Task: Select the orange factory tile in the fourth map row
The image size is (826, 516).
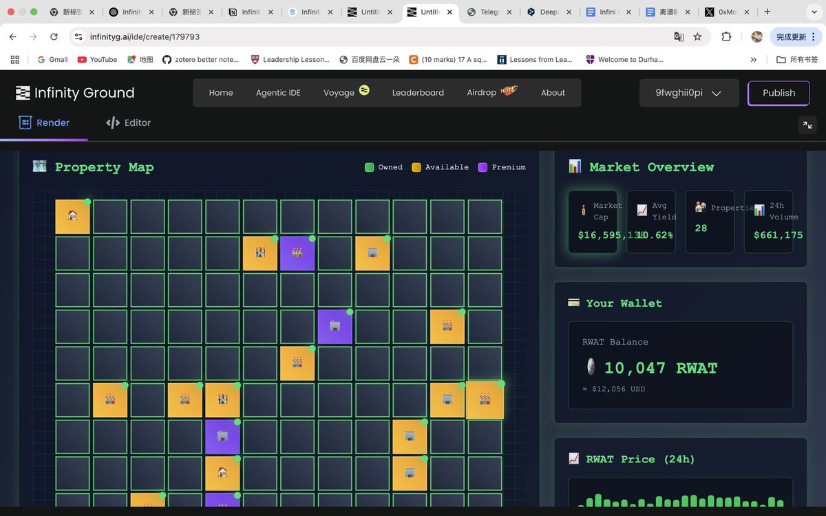Action: click(x=447, y=327)
